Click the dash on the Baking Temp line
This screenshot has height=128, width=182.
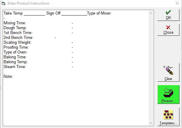72,62
